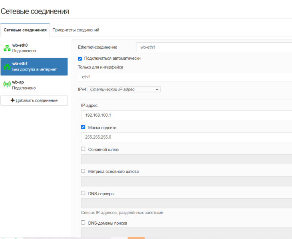The image size is (292, 239).
Task: Click the Без доступа в интернет status
Action: 34,69
